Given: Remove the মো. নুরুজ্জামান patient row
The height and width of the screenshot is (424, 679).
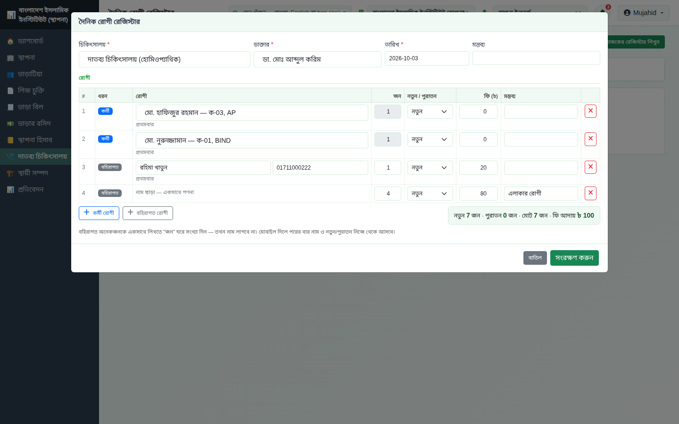Looking at the screenshot, I should pos(590,139).
